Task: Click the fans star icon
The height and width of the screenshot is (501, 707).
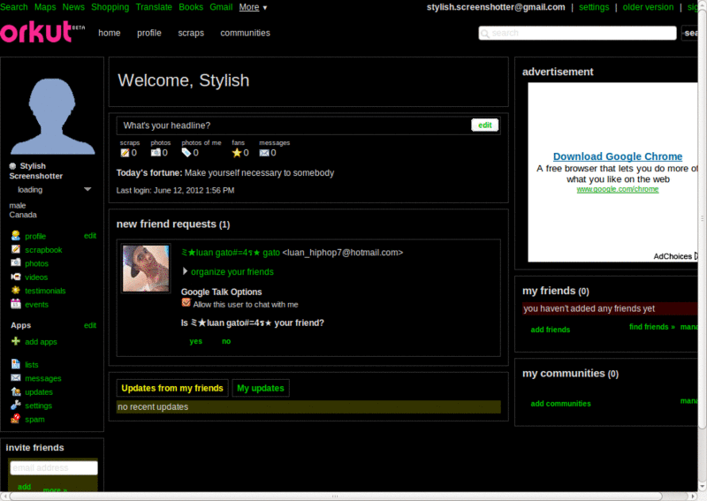Action: click(x=237, y=153)
